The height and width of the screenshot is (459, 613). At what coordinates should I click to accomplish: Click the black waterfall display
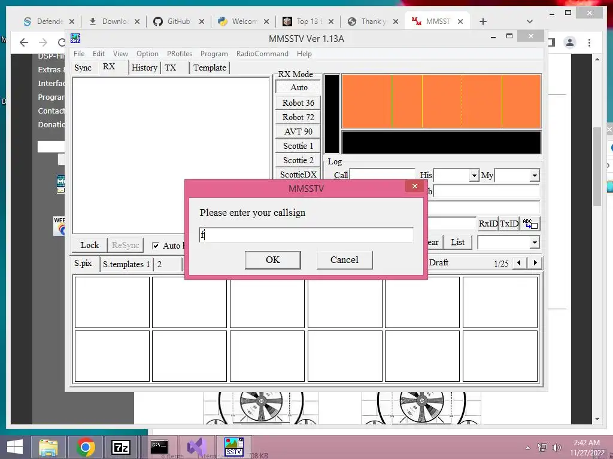pyautogui.click(x=441, y=142)
